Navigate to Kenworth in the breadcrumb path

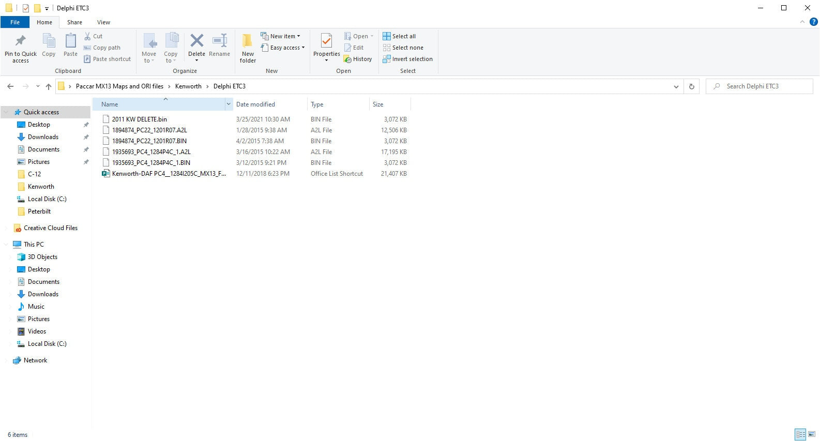(188, 86)
